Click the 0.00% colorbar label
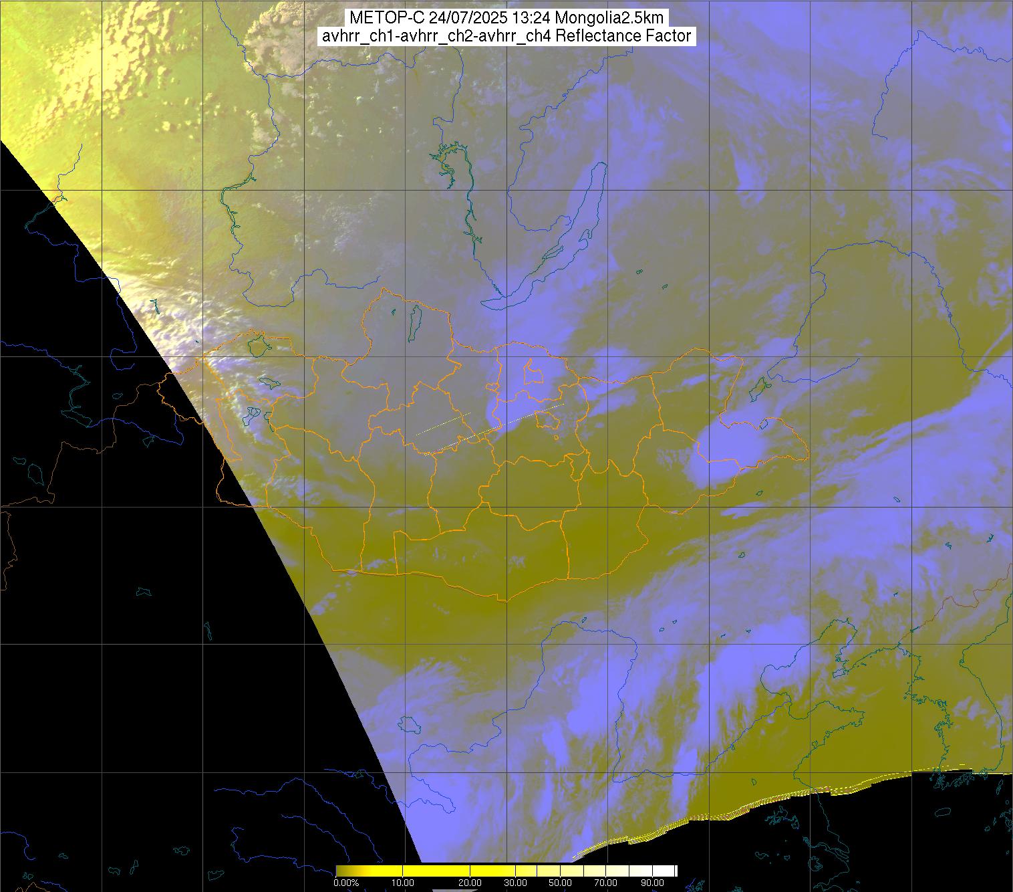 (346, 883)
